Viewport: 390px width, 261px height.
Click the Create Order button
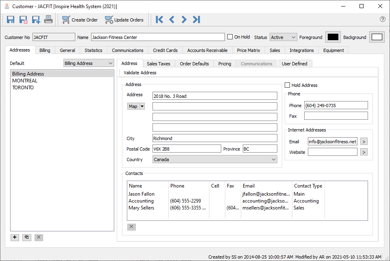click(80, 19)
